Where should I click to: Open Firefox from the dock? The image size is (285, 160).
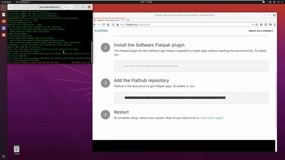tap(4, 21)
